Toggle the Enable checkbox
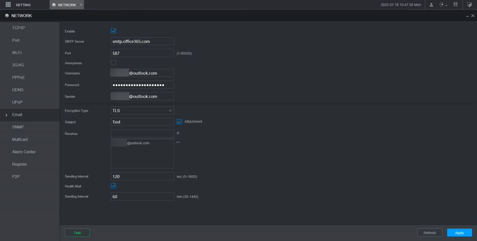Screen dimensions: 477x241 point(113,31)
